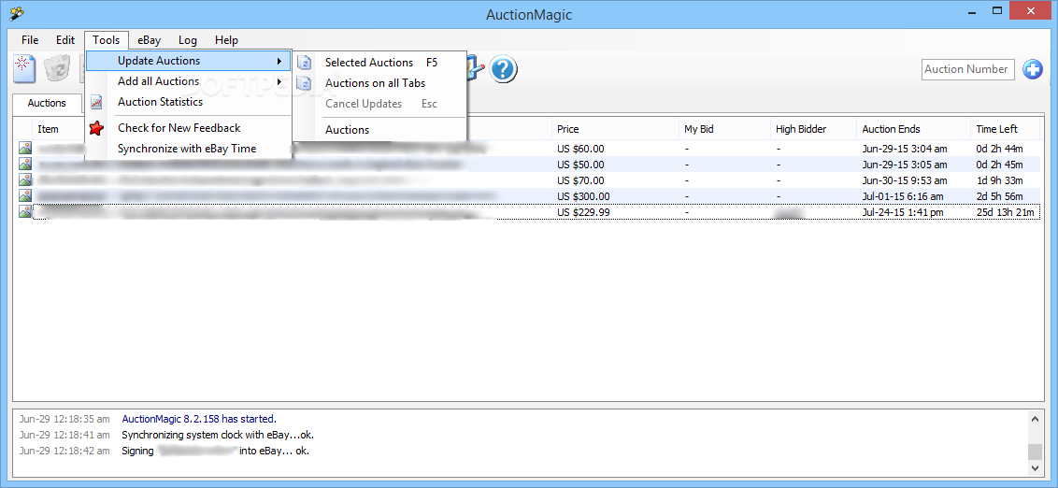This screenshot has width=1058, height=488.
Task: Click the 25d 13h 21m time left cell
Action: [x=1006, y=212]
